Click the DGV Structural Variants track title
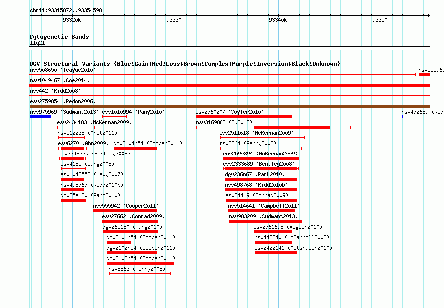 point(185,64)
